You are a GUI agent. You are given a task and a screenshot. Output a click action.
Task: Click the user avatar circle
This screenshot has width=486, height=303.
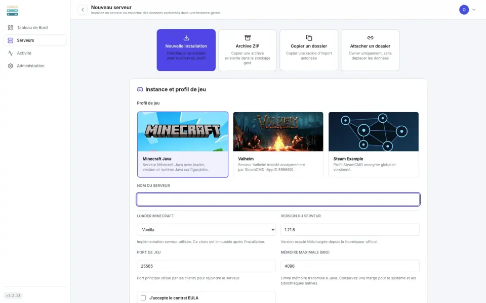pyautogui.click(x=464, y=10)
